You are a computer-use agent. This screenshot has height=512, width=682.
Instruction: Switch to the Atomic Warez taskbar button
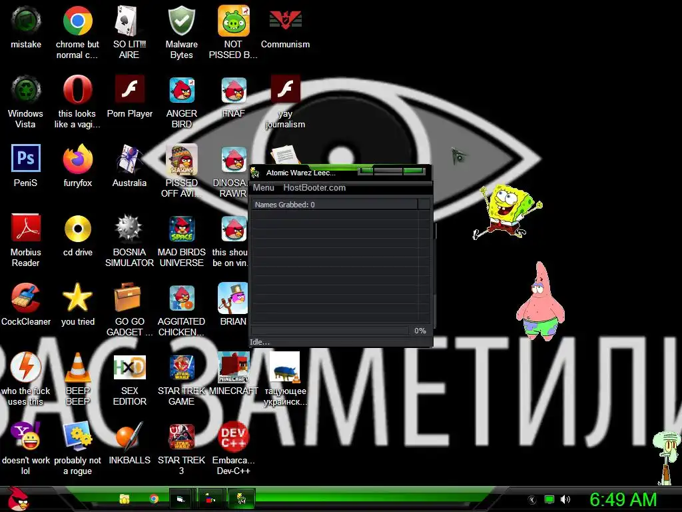pyautogui.click(x=241, y=499)
